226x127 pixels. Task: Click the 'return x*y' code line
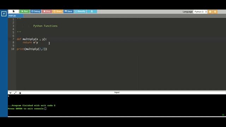click(x=30, y=42)
